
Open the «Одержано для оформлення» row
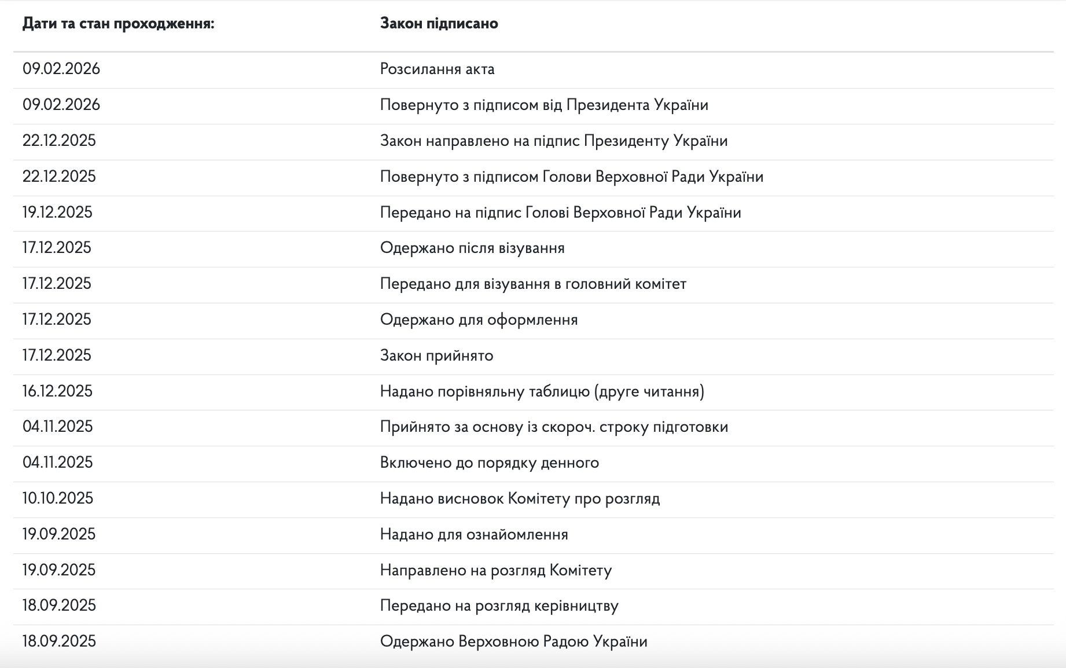pyautogui.click(x=479, y=319)
